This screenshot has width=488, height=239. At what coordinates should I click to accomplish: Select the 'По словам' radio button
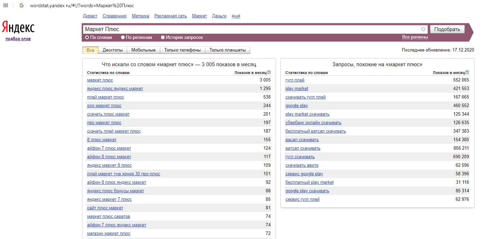[x=87, y=38]
